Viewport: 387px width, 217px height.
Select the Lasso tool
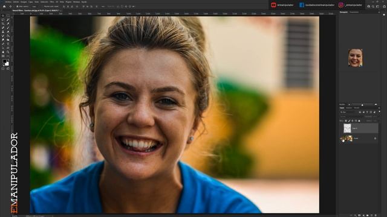[3, 20]
